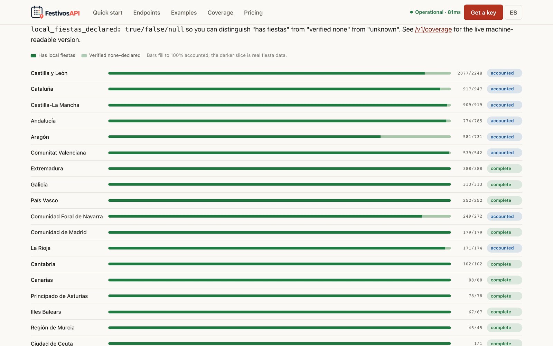Click the accounted badge for Cataluña
Viewport: 553px width, 346px height.
pyautogui.click(x=504, y=89)
